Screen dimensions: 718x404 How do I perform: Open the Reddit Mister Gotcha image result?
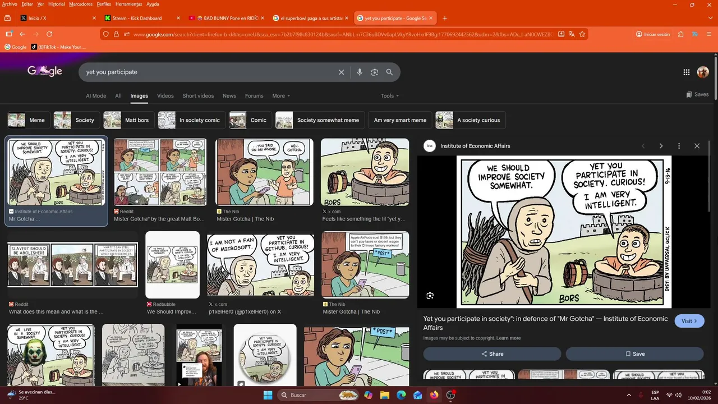click(x=160, y=172)
